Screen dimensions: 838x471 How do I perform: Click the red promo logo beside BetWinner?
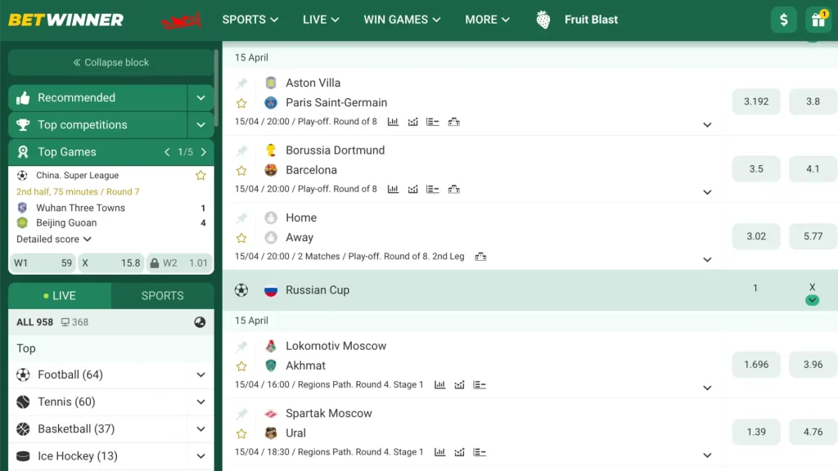tap(182, 20)
